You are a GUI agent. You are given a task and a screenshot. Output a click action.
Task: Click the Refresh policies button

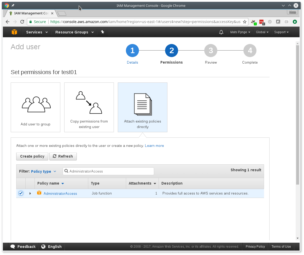(x=63, y=157)
